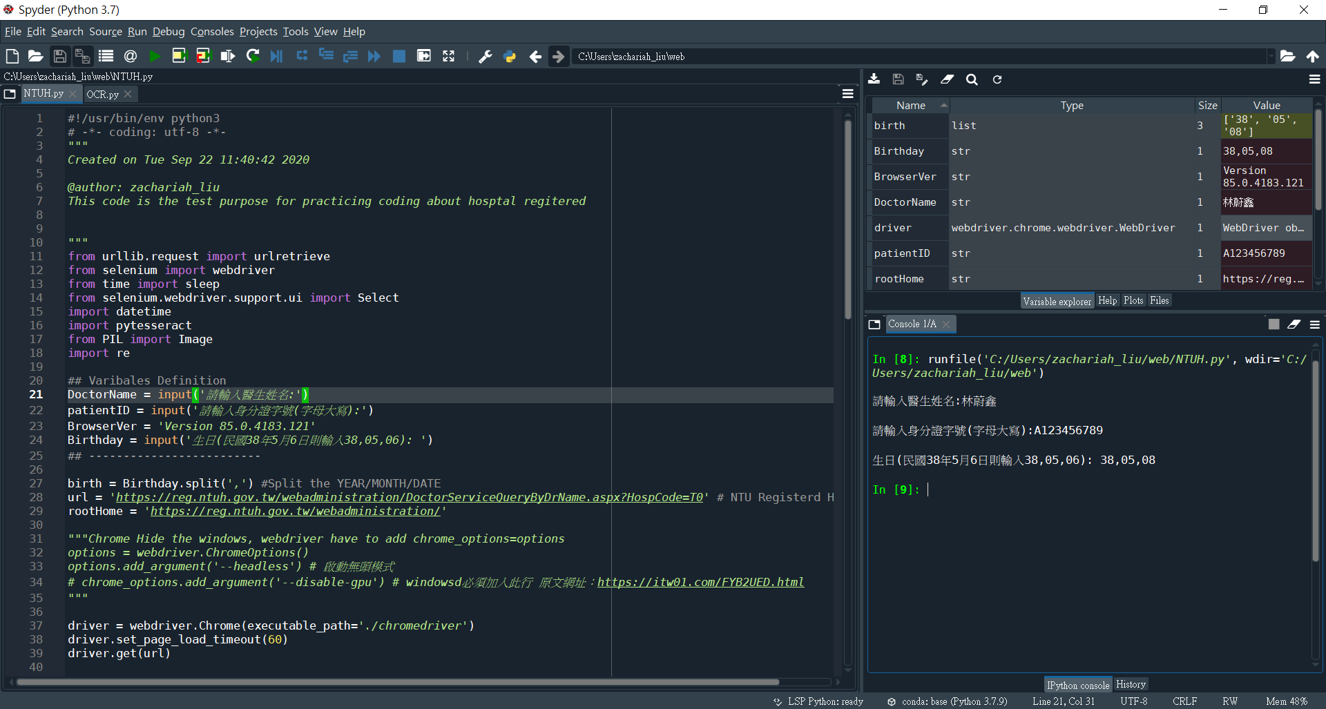The width and height of the screenshot is (1326, 709).
Task: Expand the working directory path dropdown
Action: coord(1270,57)
